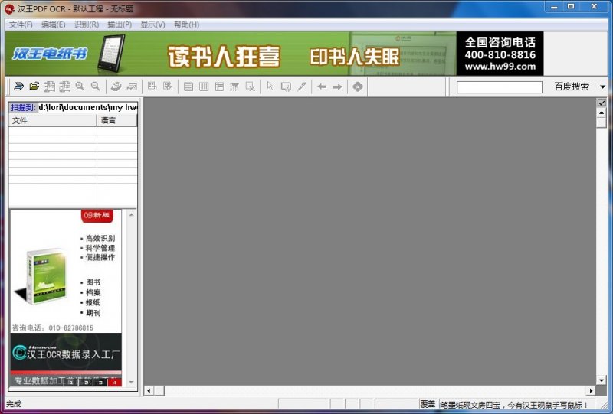
Task: Select the vertical column region icon
Action: tap(204, 86)
